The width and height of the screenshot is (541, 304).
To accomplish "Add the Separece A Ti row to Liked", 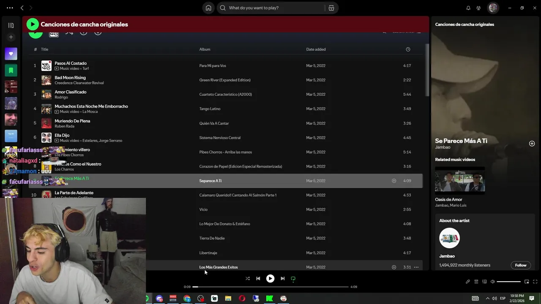I will [x=394, y=181].
